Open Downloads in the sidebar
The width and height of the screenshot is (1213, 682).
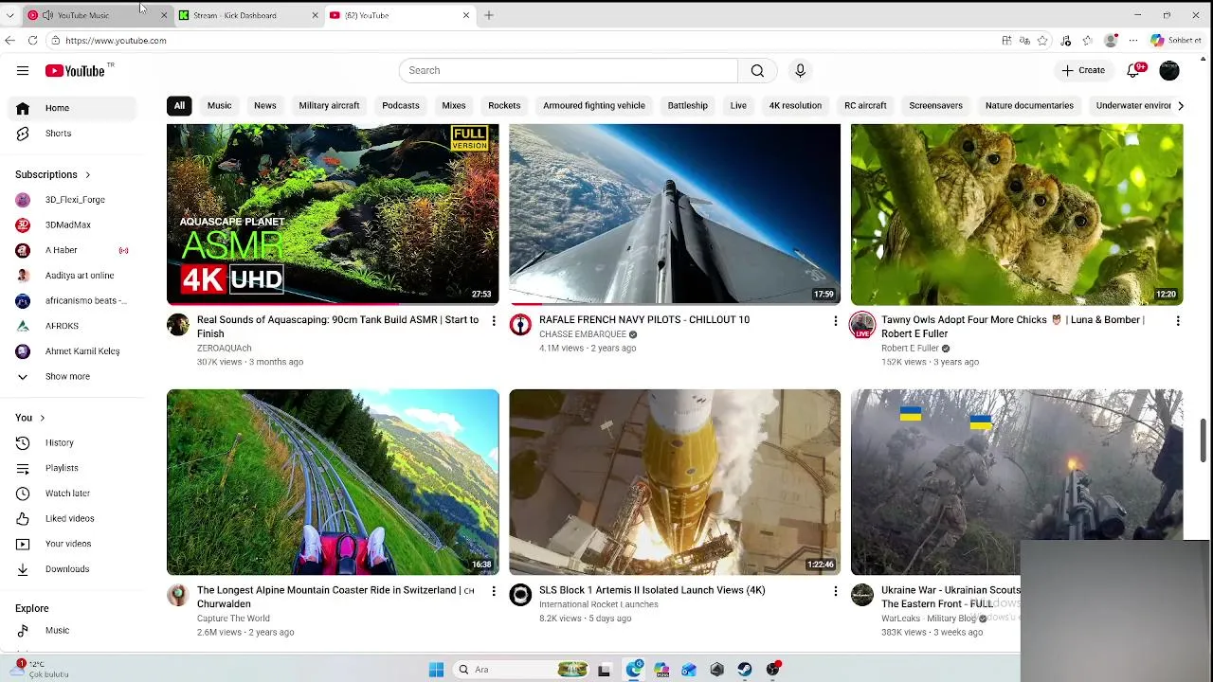pos(74,569)
